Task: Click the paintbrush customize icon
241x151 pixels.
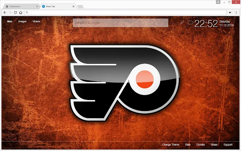Action: click(182, 22)
